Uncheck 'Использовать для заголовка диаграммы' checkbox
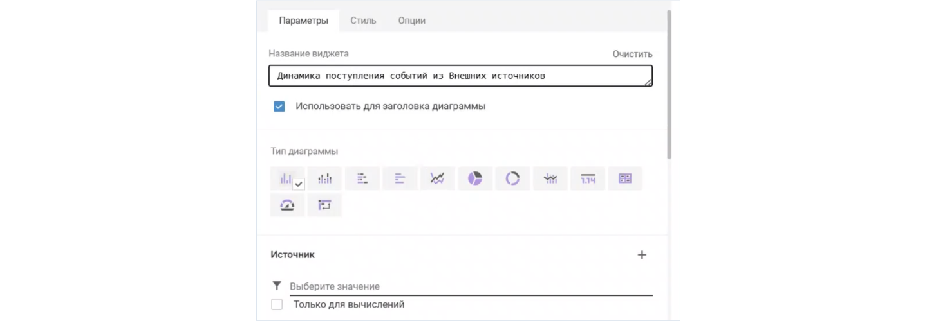The height and width of the screenshot is (321, 927). pyautogui.click(x=279, y=107)
